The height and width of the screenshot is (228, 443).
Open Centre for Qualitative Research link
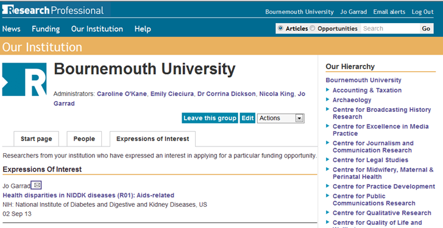point(381,213)
